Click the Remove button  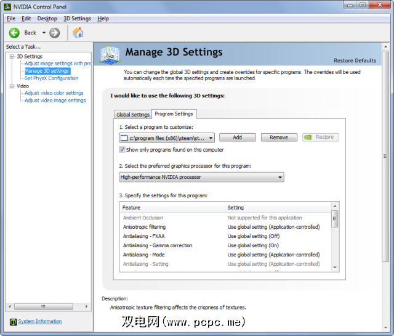click(x=279, y=137)
